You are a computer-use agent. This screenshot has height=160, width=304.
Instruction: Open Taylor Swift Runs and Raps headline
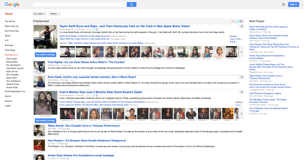pyautogui.click(x=125, y=26)
